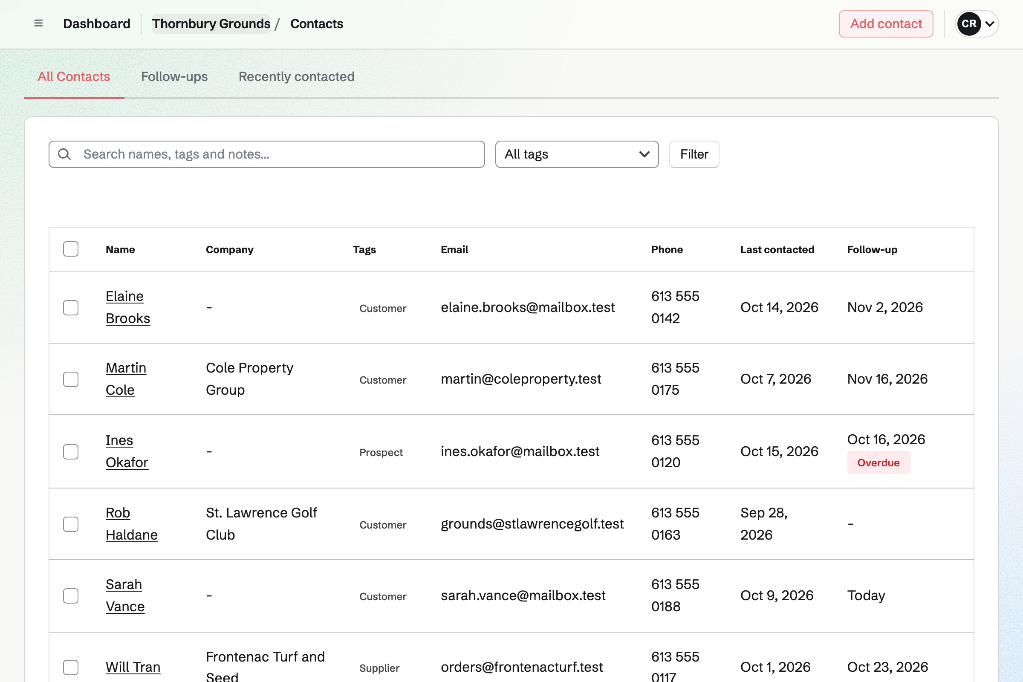Check the Martin Cole row checkbox

coord(70,379)
